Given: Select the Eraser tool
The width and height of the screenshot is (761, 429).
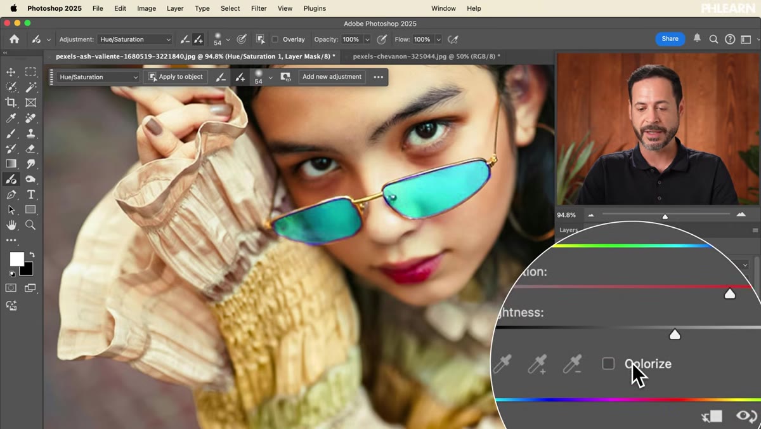Looking at the screenshot, I should 30,148.
